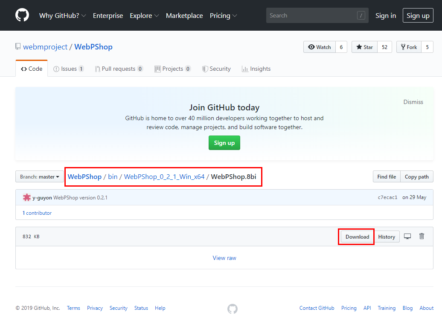Open file in GitHub Desktop icon

tap(407, 236)
